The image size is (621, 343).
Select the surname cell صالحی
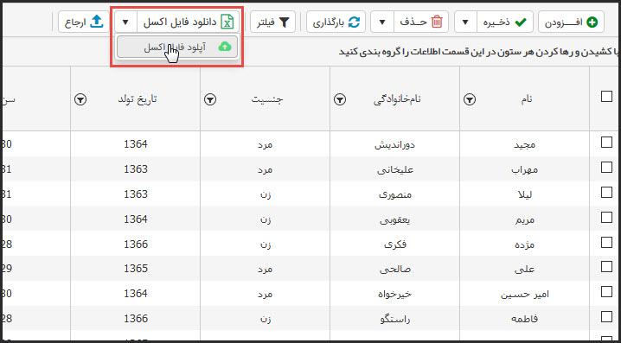pos(396,270)
